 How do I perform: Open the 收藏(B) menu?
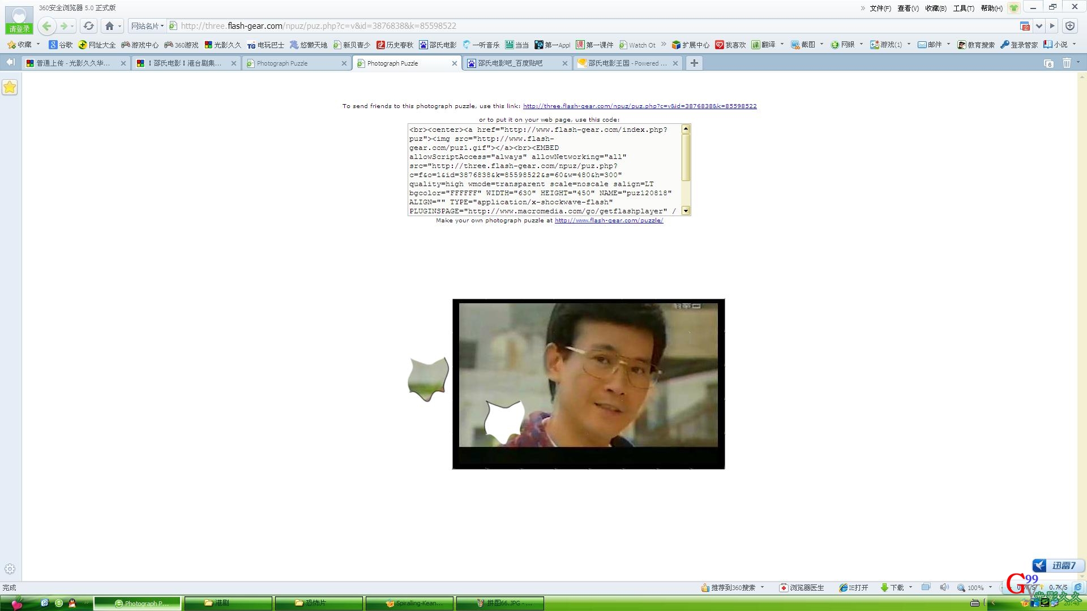tap(936, 8)
